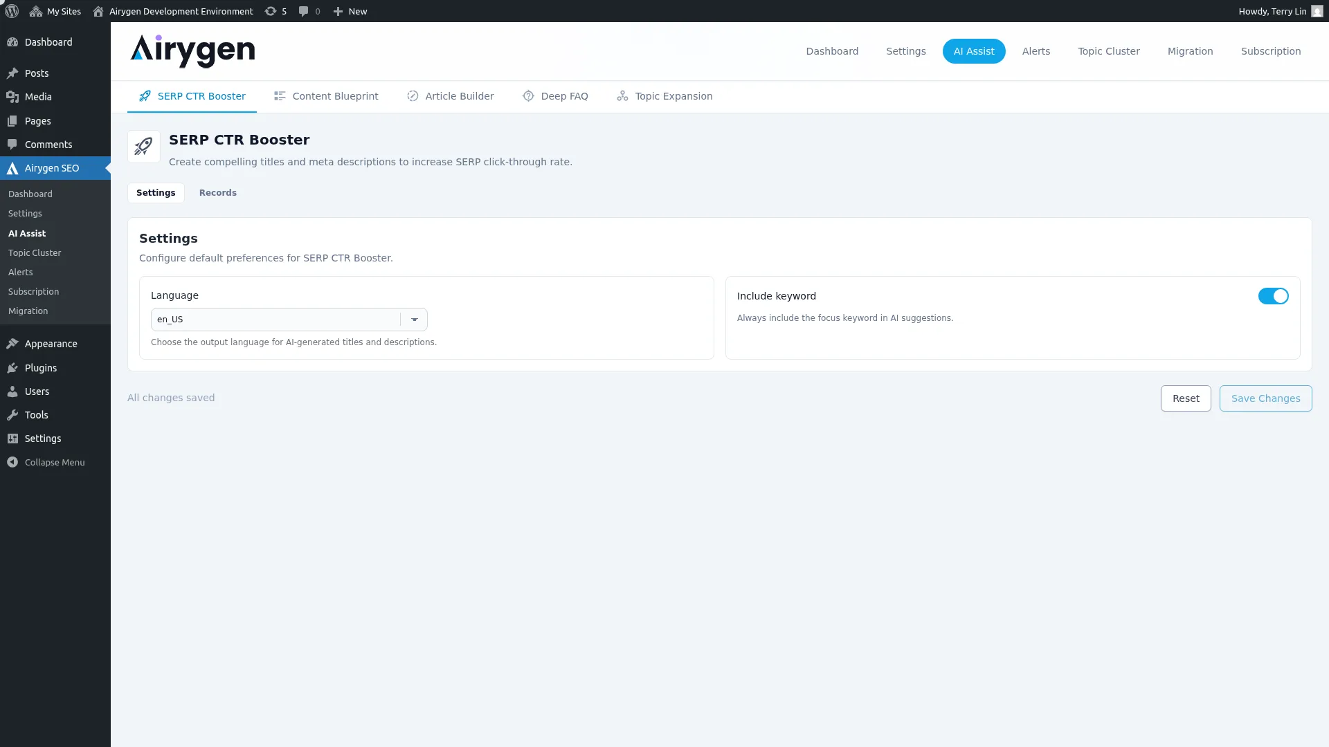Open AI Assist submenu item
Viewport: 1329px width, 747px height.
point(27,233)
